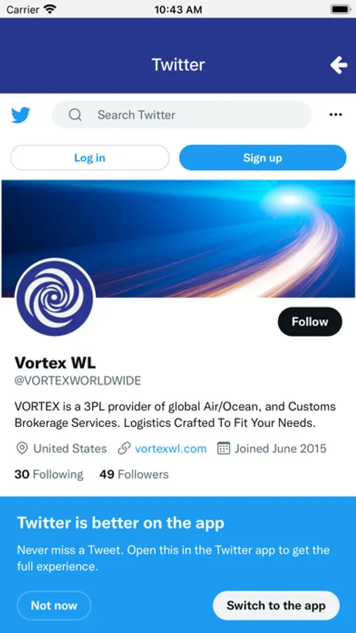Click the Sign up button
Image resolution: width=356 pixels, height=633 pixels.
point(263,158)
